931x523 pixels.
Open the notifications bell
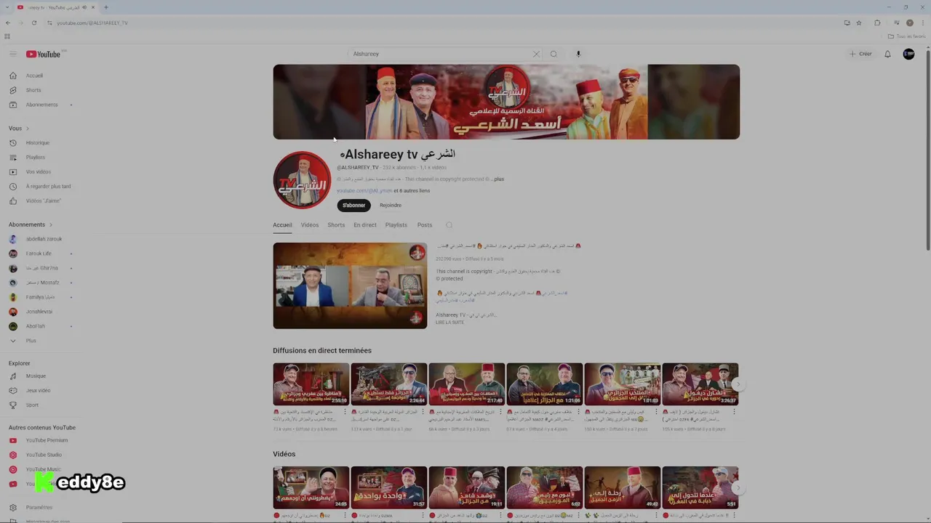(x=887, y=54)
